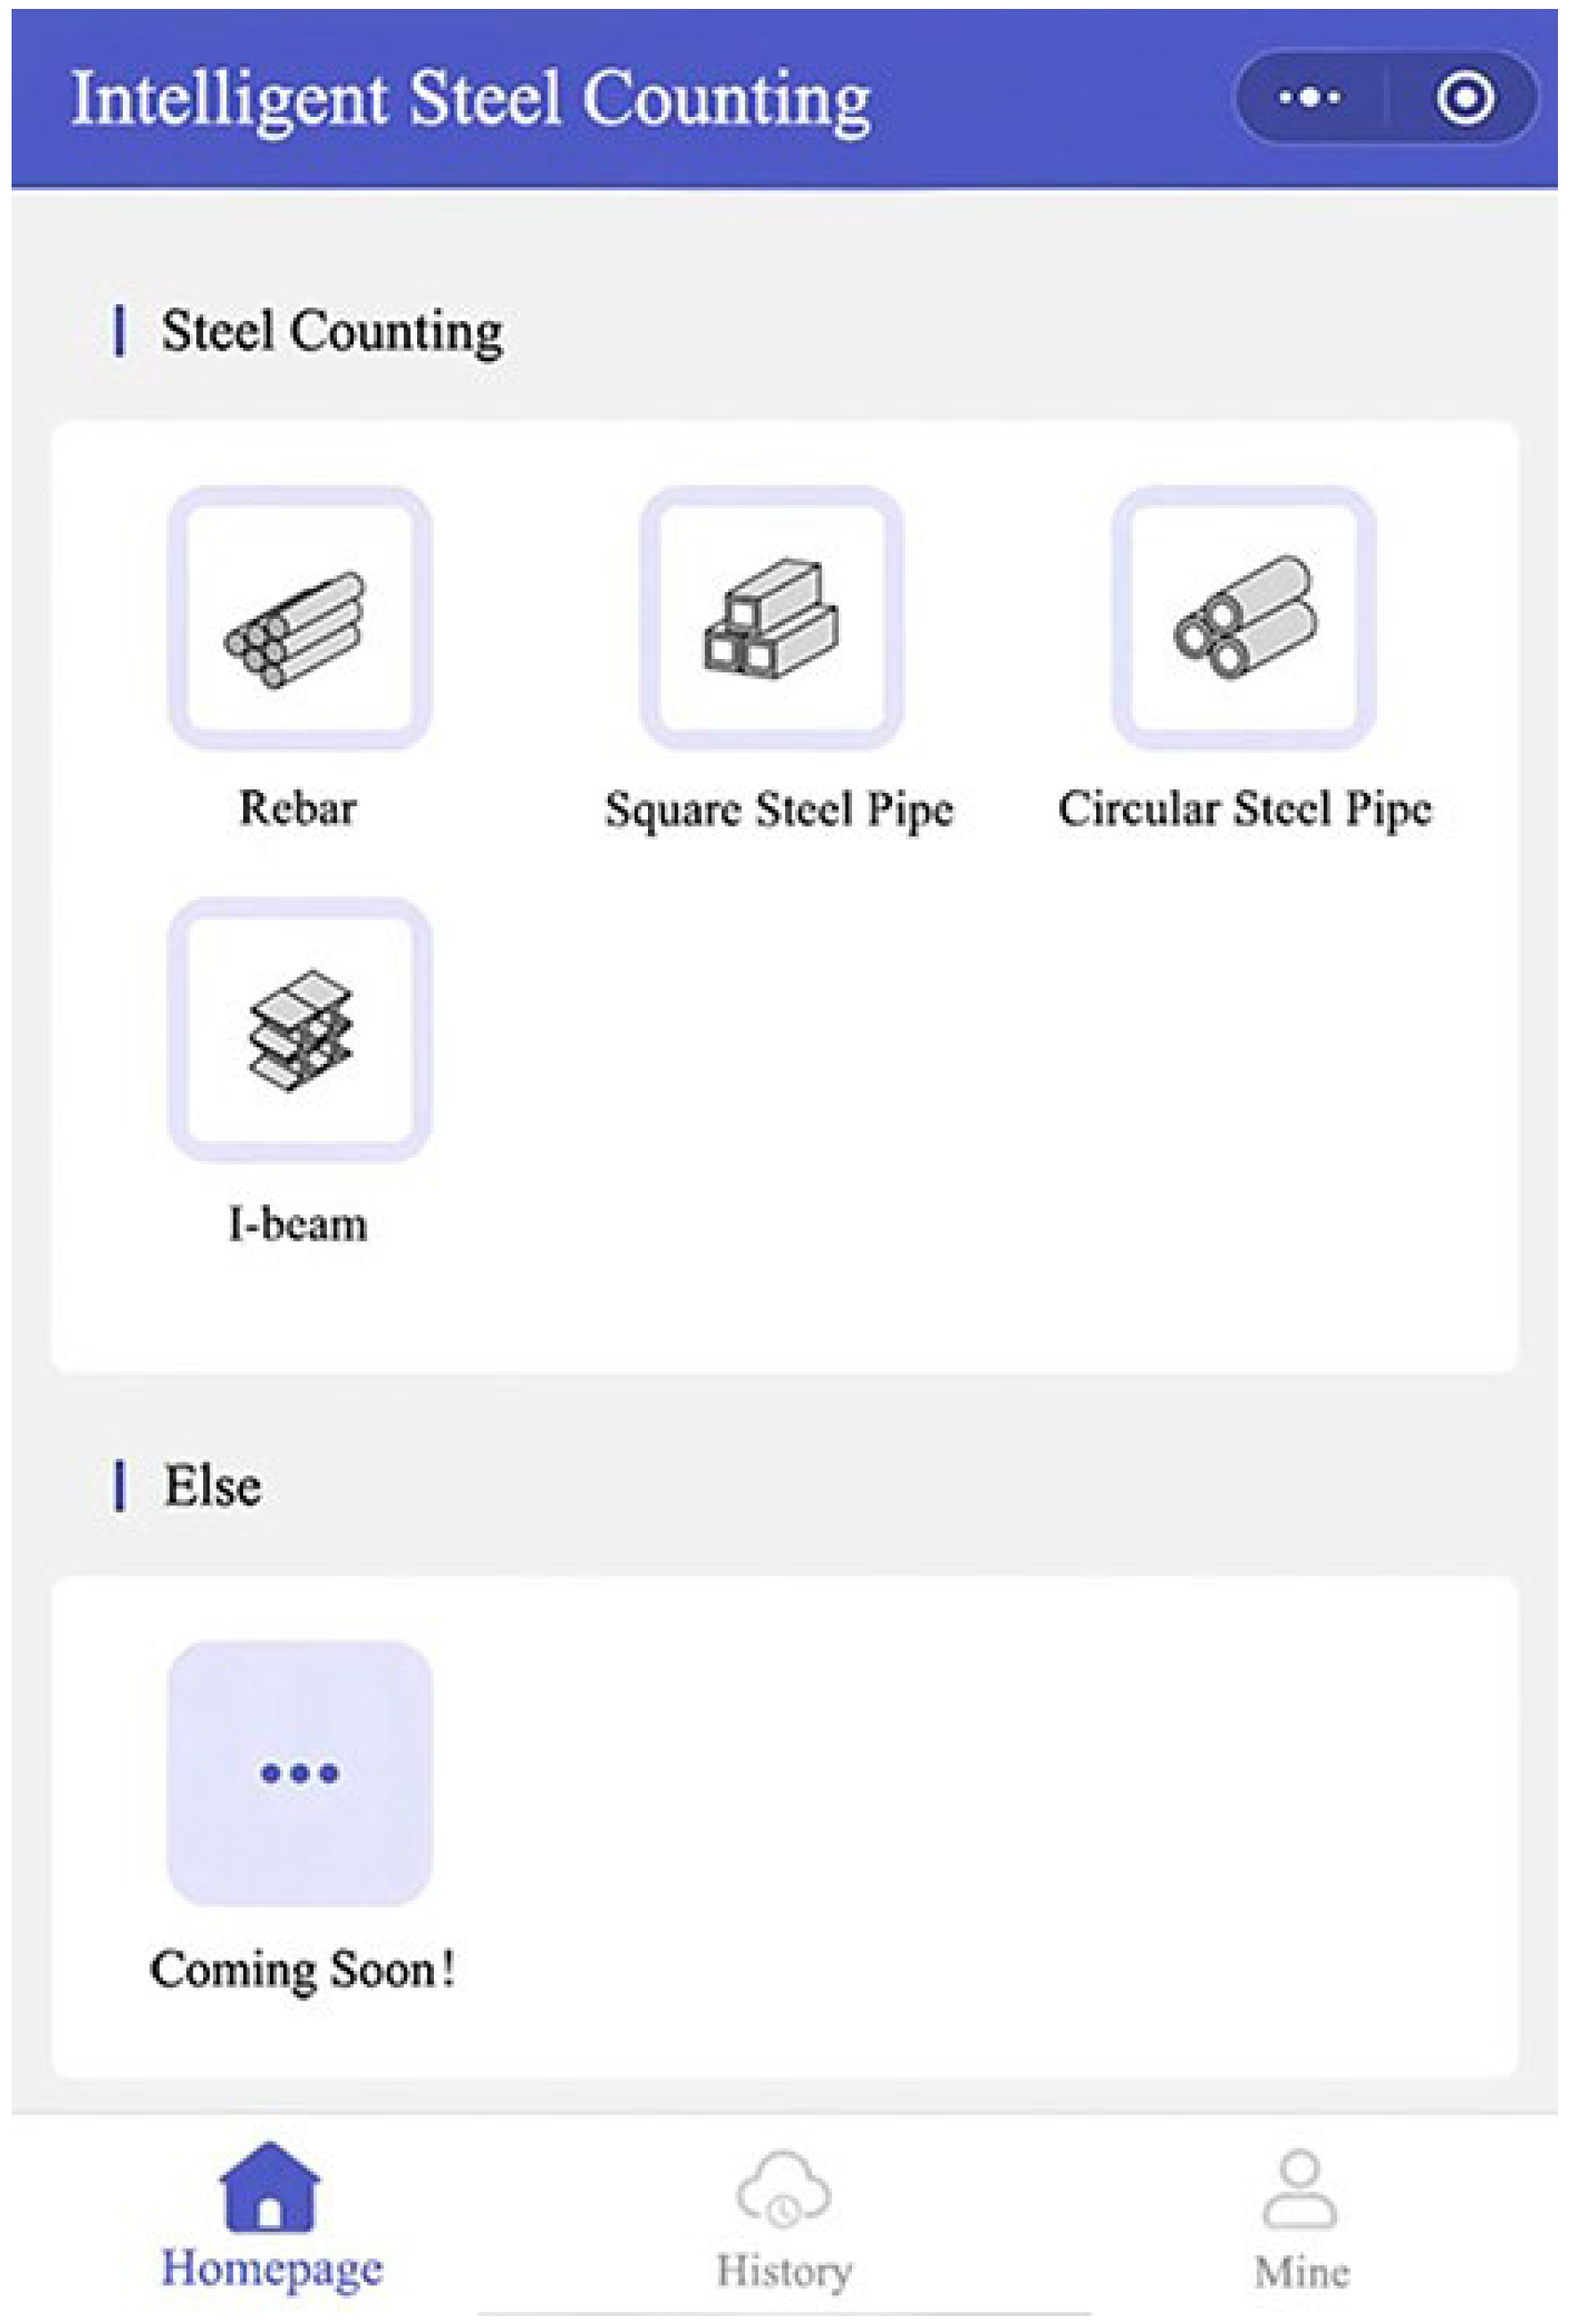Tap the Coming Soon three-dots tile

299,1773
